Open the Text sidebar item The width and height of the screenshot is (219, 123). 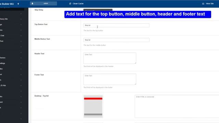(2, 41)
